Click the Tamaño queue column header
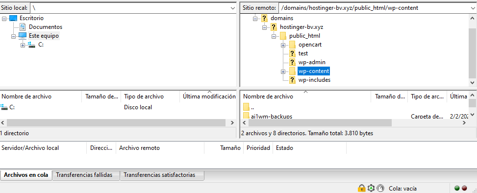477x193 pixels. (224, 148)
